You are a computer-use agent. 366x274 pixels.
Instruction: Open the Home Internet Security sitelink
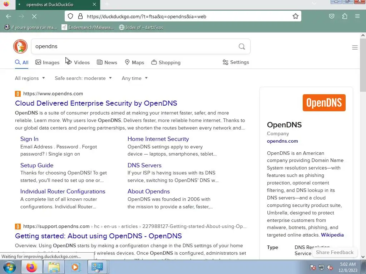(158, 139)
